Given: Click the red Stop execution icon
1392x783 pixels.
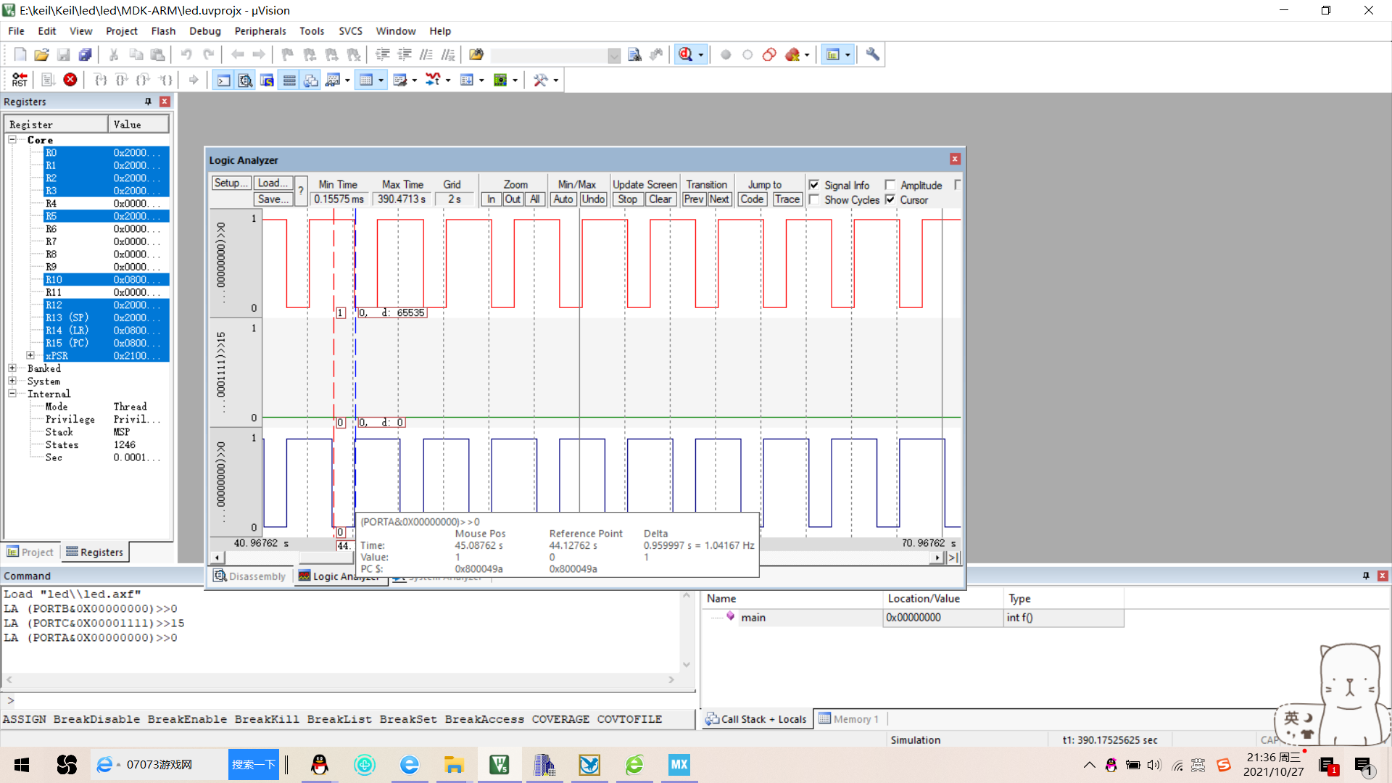Looking at the screenshot, I should 70,80.
